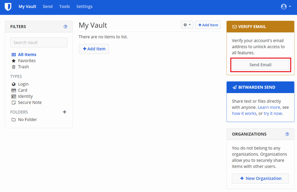The image size is (297, 192).
Task: Filter by Login type
Action: click(x=23, y=84)
